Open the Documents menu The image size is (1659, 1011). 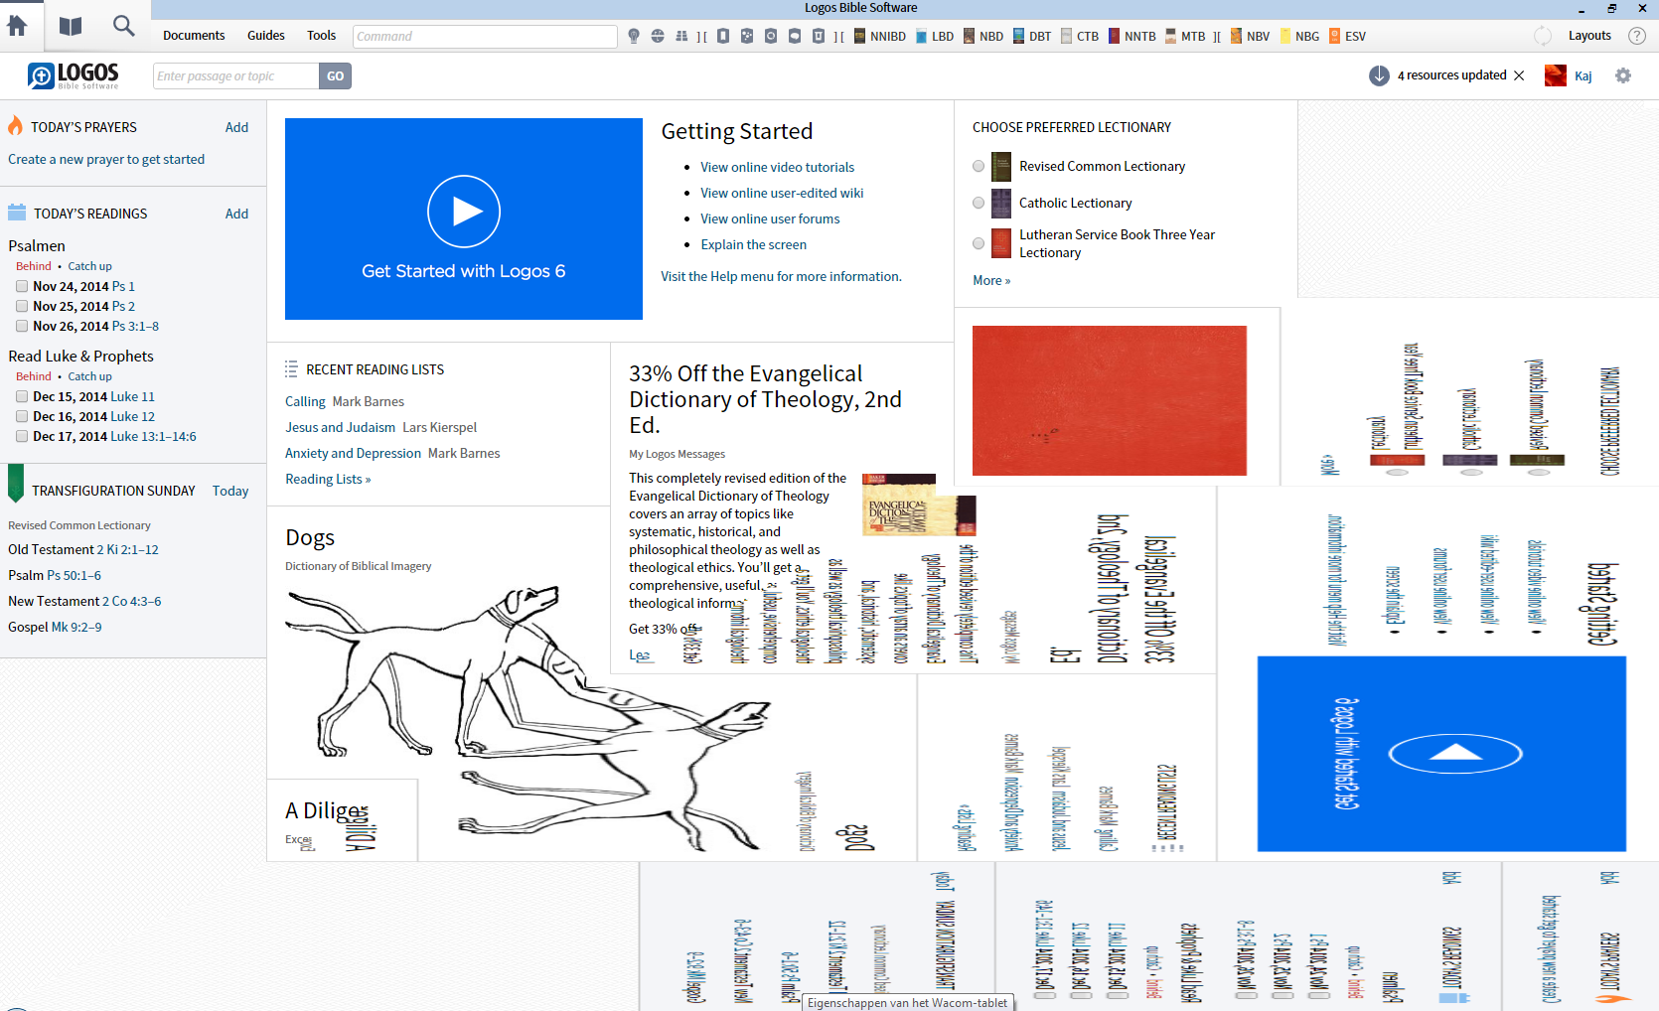pyautogui.click(x=194, y=36)
